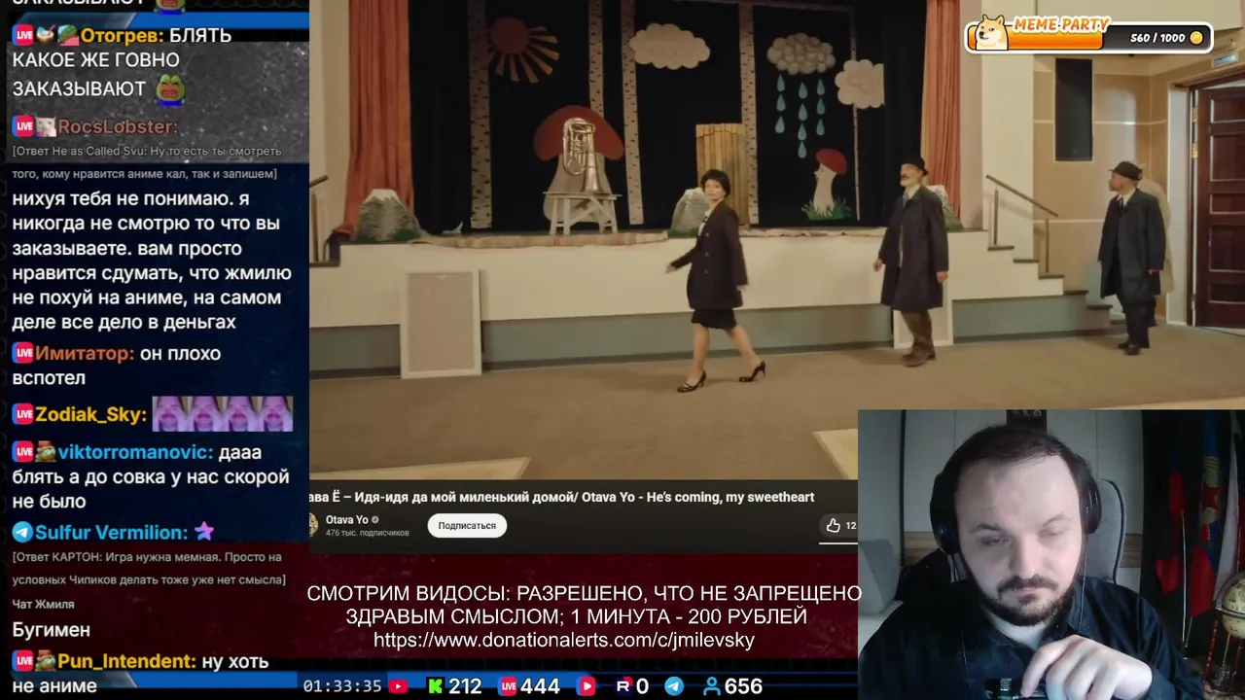Viewport: 1245px width, 700px height.
Task: Click the 'Бугимен' chat message
Action: (x=52, y=629)
